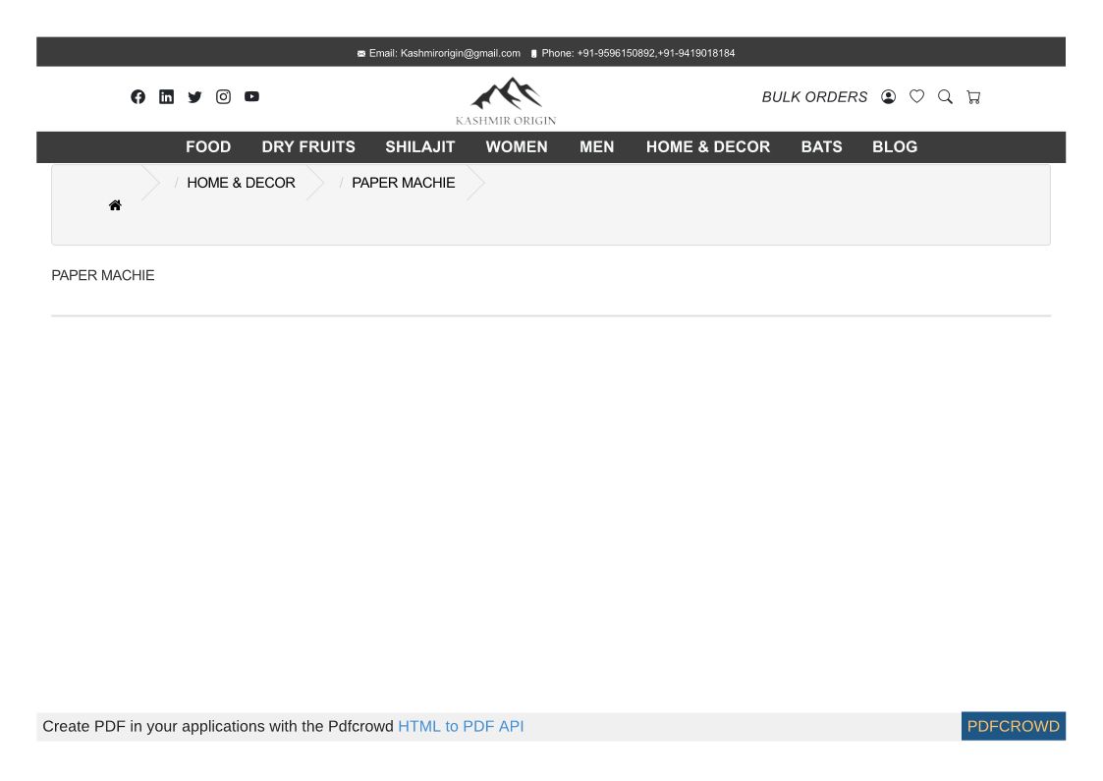
Task: Open the wishlist heart icon
Action: [x=916, y=96]
